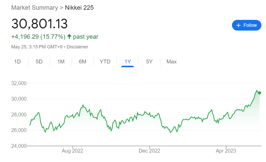Click the Apr 2023 axis label

[x=226, y=151]
